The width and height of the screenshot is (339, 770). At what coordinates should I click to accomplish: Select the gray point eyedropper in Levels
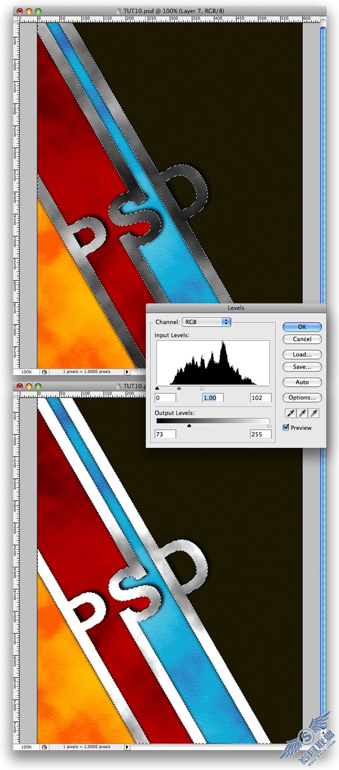[x=301, y=413]
